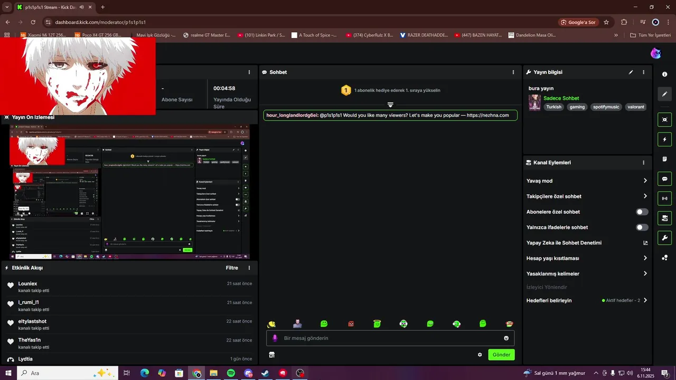Select Louniex in the activity feed
The height and width of the screenshot is (380, 676).
coord(27,284)
